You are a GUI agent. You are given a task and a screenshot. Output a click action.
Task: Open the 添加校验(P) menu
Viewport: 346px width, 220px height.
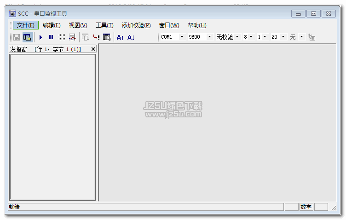click(x=136, y=25)
